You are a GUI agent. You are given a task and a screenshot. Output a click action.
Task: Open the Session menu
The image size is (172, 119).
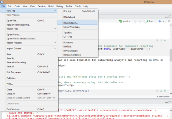(42, 6)
